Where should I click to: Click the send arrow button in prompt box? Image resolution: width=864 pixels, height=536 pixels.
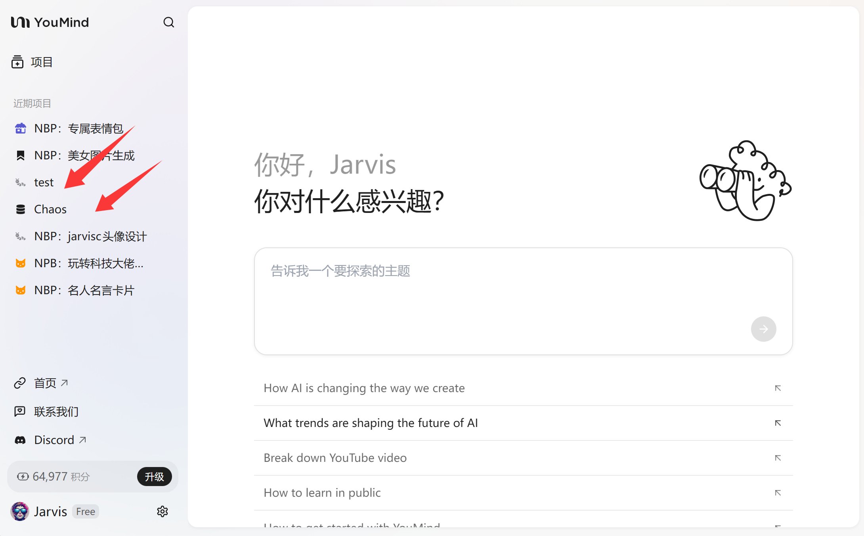click(x=763, y=329)
